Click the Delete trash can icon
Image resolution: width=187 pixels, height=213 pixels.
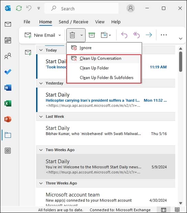pyautogui.click(x=72, y=35)
